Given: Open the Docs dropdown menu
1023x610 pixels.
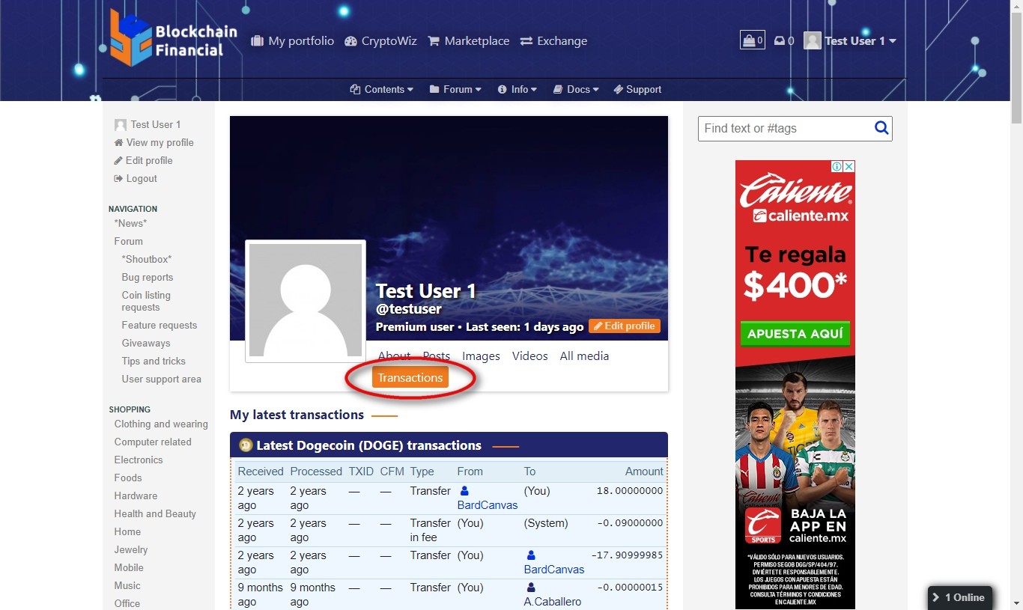Looking at the screenshot, I should 576,89.
